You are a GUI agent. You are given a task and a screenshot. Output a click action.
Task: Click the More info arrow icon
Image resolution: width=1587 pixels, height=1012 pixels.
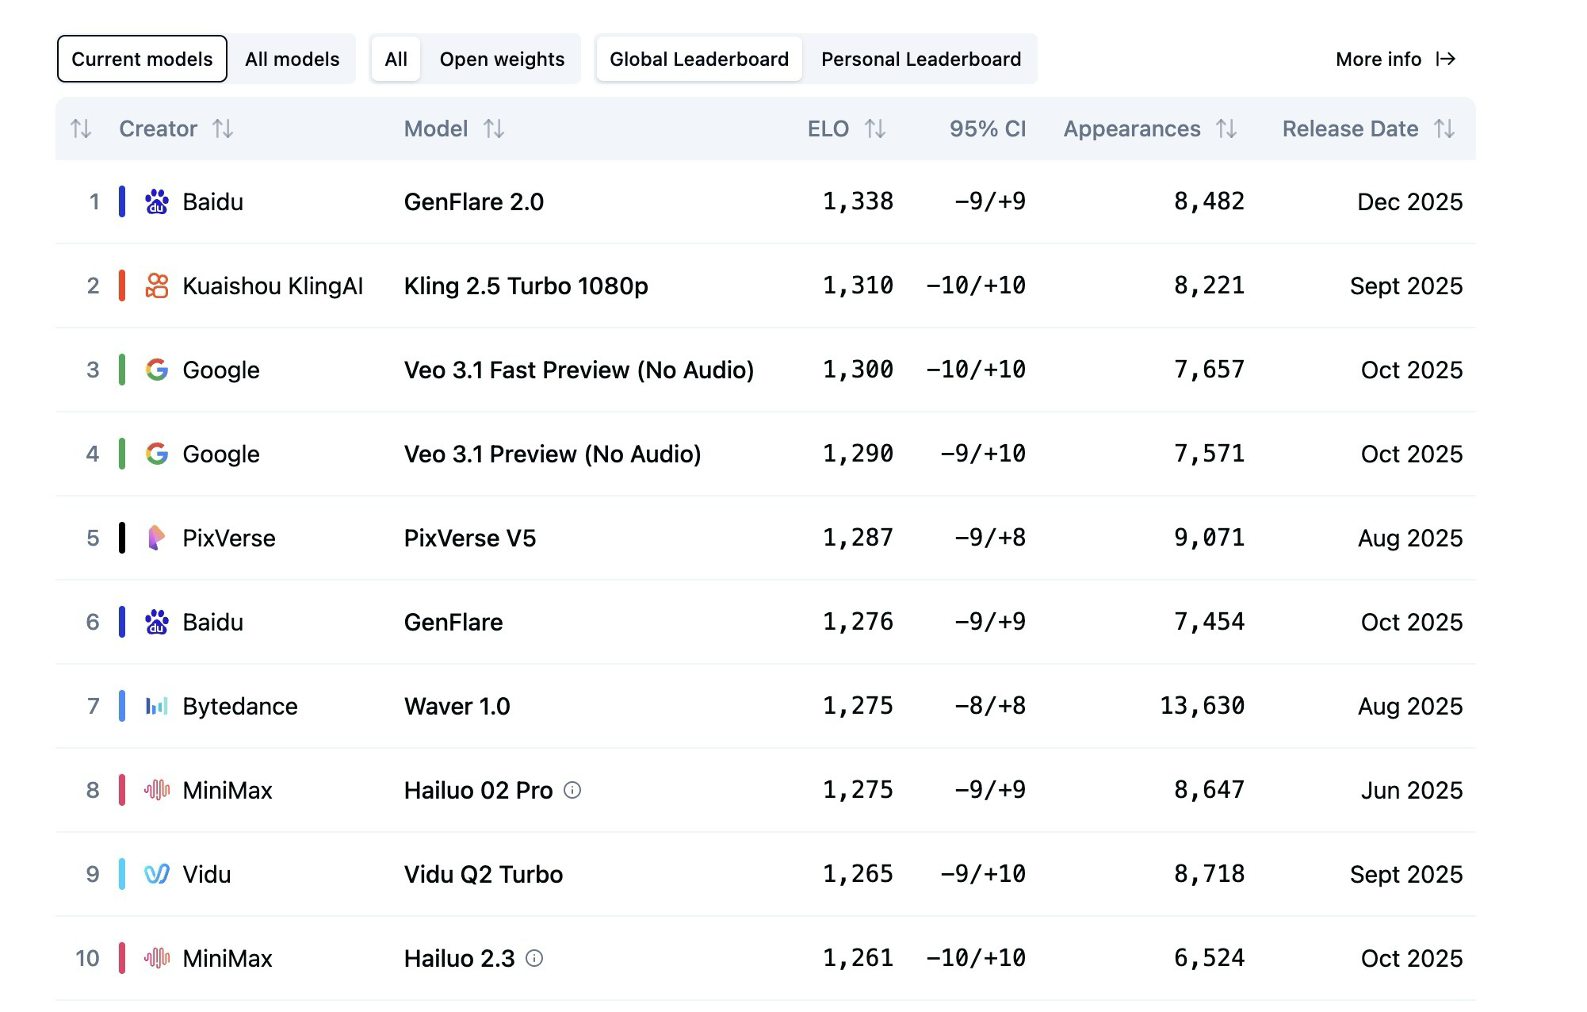pyautogui.click(x=1446, y=59)
